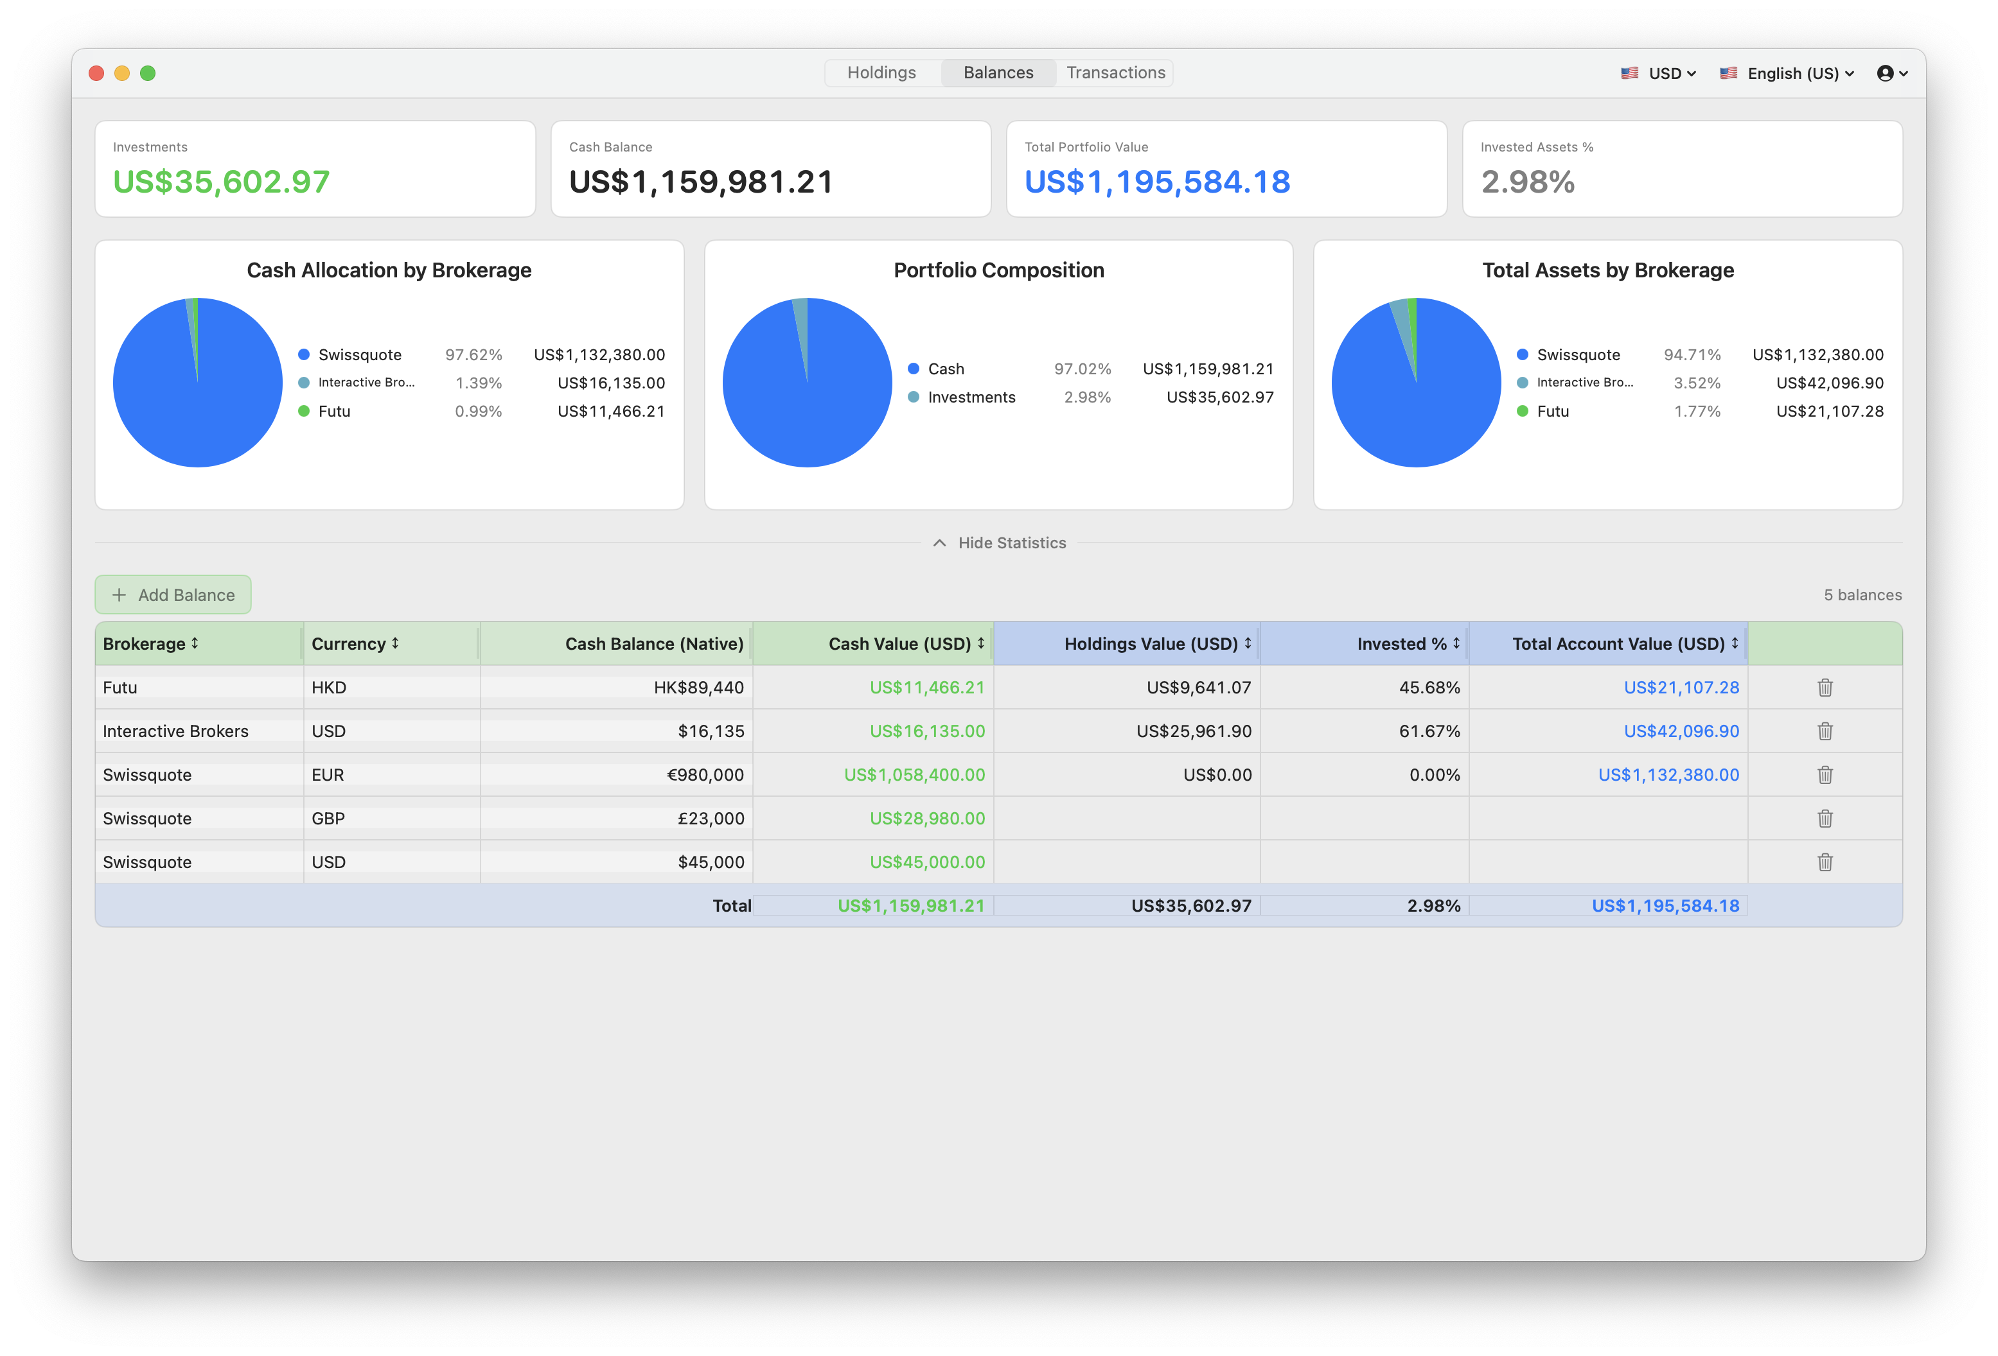The width and height of the screenshot is (1998, 1356).
Task: Click the Futu green legend dot in Total Assets
Action: 1523,412
